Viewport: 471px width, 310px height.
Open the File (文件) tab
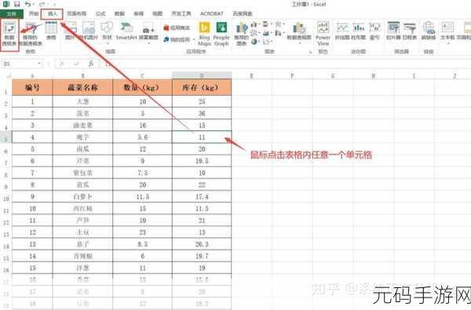[12, 14]
